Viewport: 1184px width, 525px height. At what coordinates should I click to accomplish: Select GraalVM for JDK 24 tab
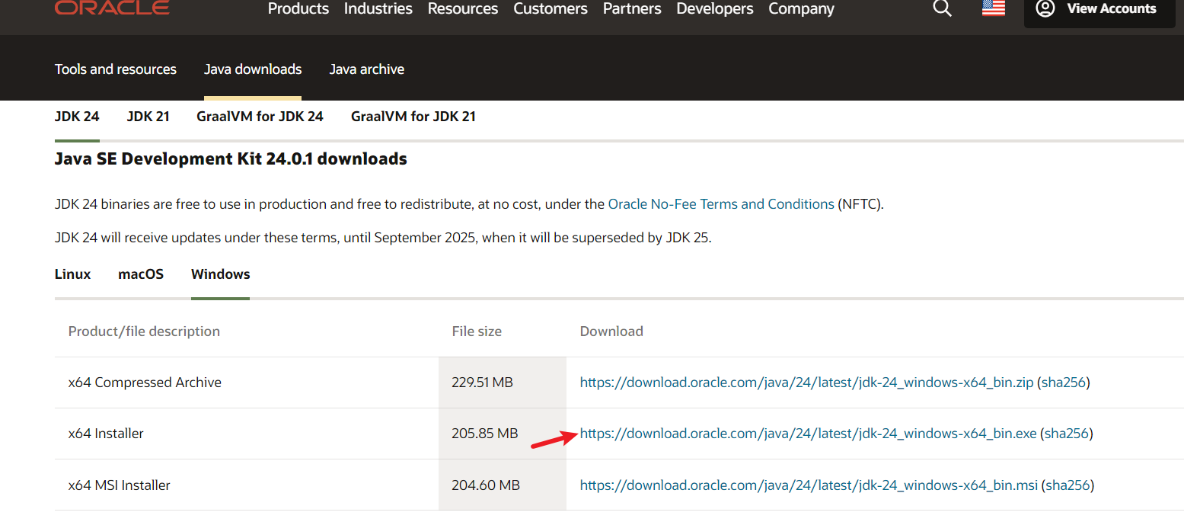pos(260,117)
